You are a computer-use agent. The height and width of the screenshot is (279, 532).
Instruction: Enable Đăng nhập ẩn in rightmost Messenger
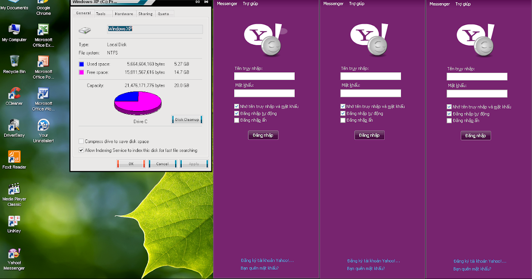point(450,120)
